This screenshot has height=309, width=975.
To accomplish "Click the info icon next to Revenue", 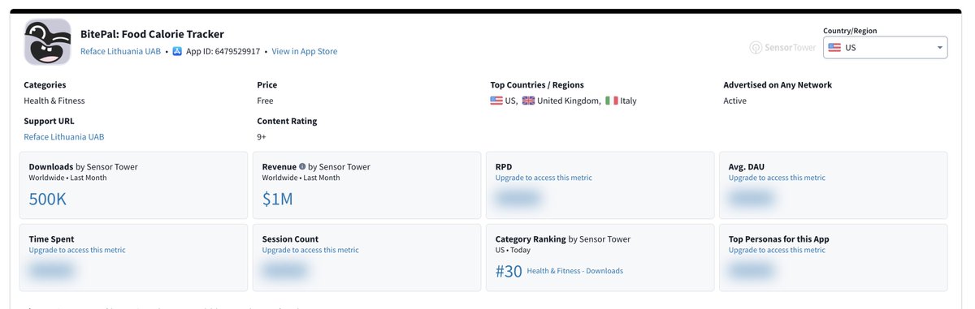I will click(302, 166).
